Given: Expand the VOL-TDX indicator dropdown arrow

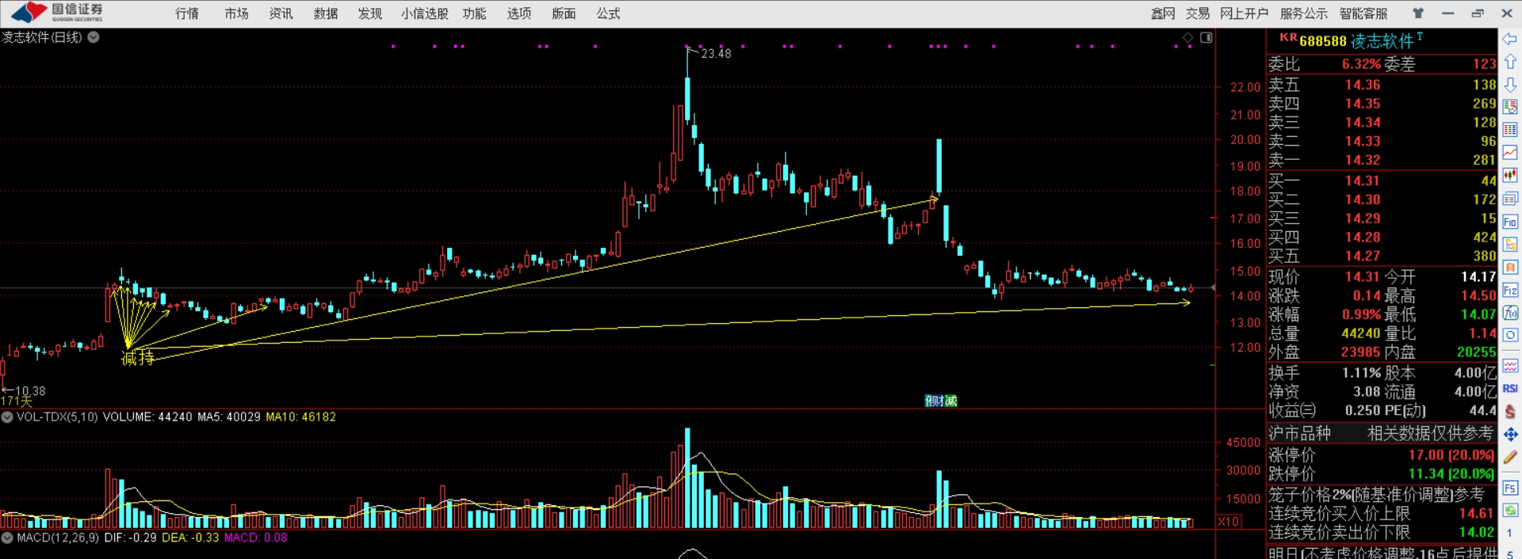Looking at the screenshot, I should tap(7, 416).
